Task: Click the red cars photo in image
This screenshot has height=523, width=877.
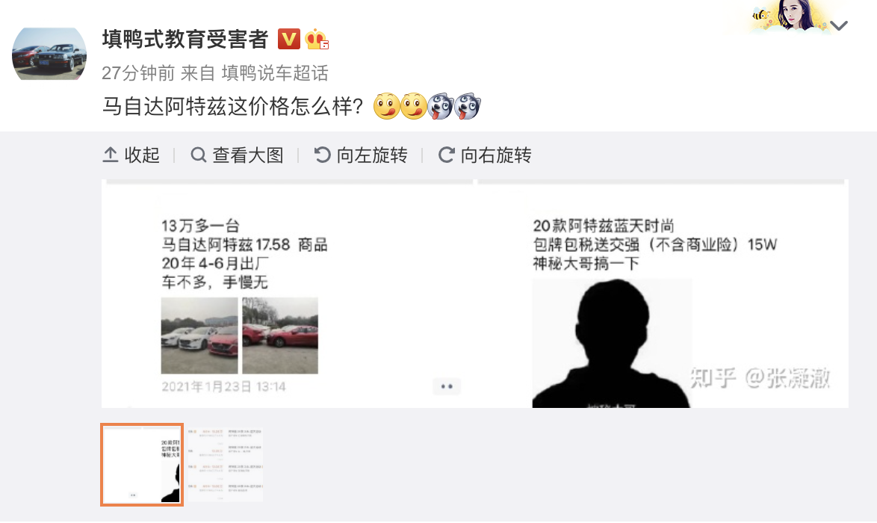Action: (280, 335)
